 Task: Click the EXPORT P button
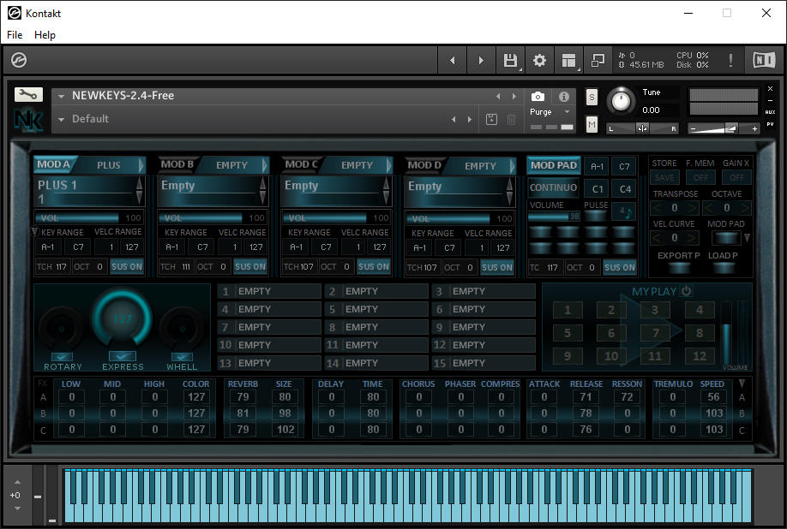coord(679,266)
